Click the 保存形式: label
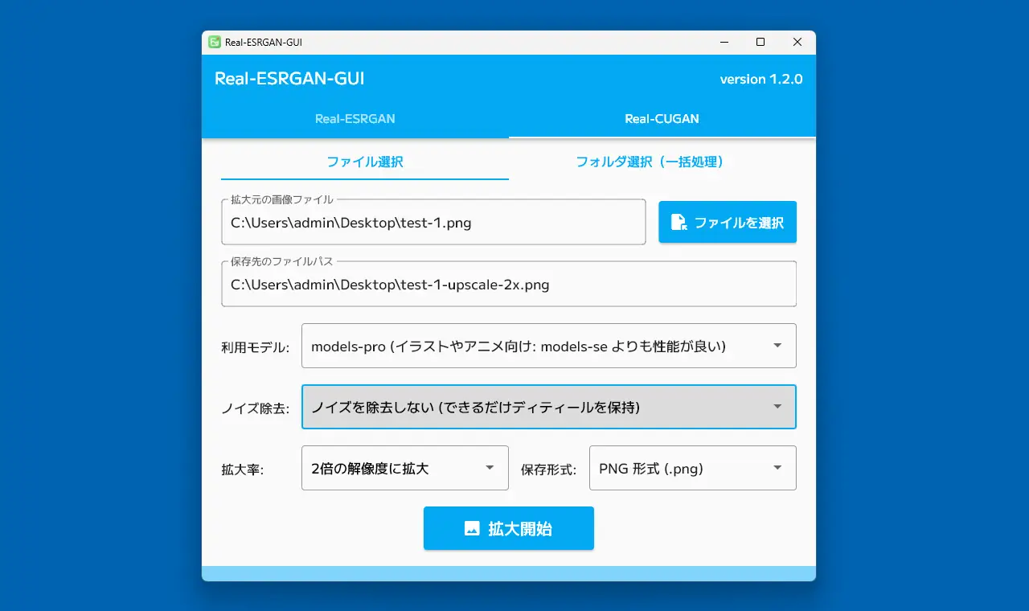Screen dimensions: 1029x611 point(548,470)
